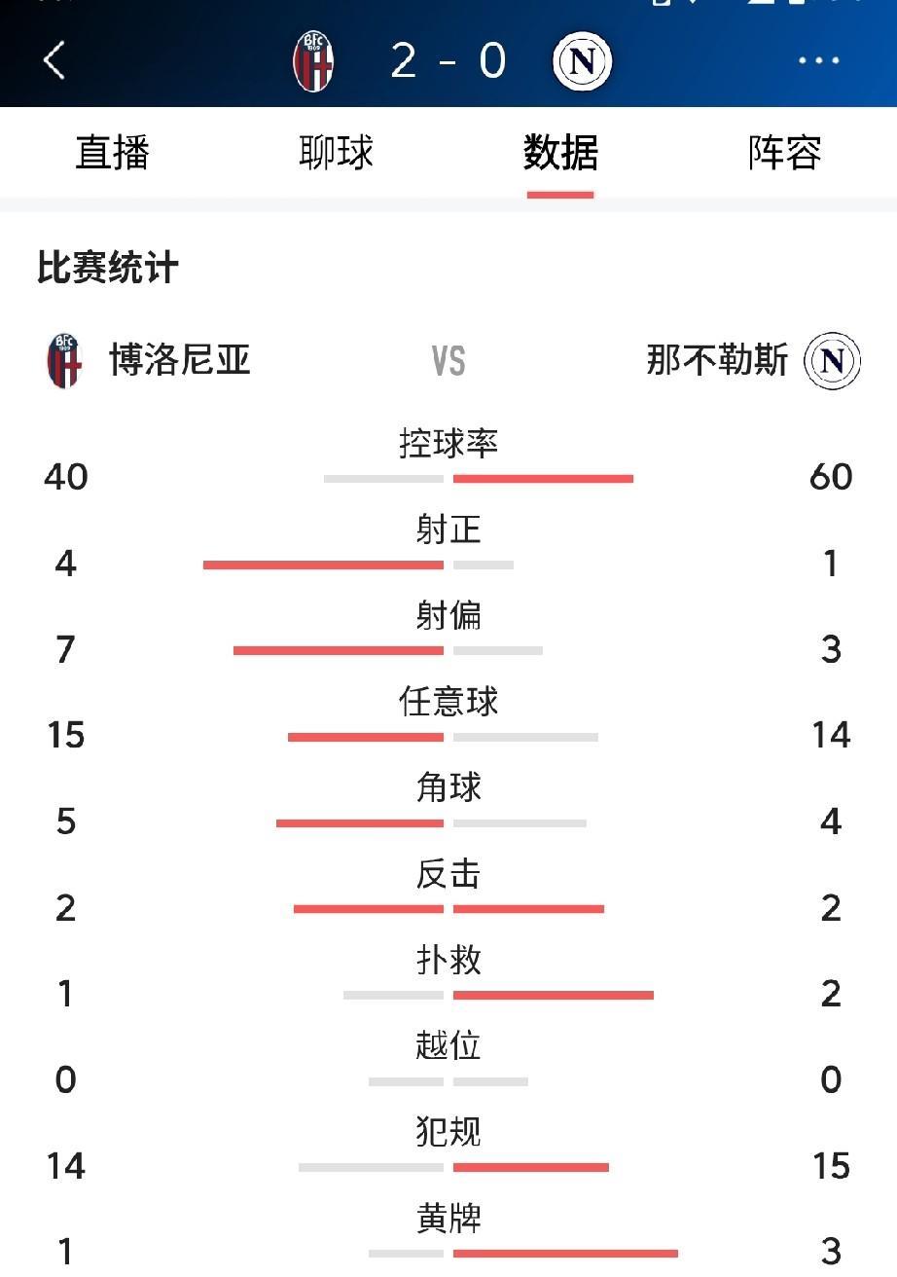Tap the 比赛统计 section heading
897x1277 pixels.
pyautogui.click(x=108, y=268)
